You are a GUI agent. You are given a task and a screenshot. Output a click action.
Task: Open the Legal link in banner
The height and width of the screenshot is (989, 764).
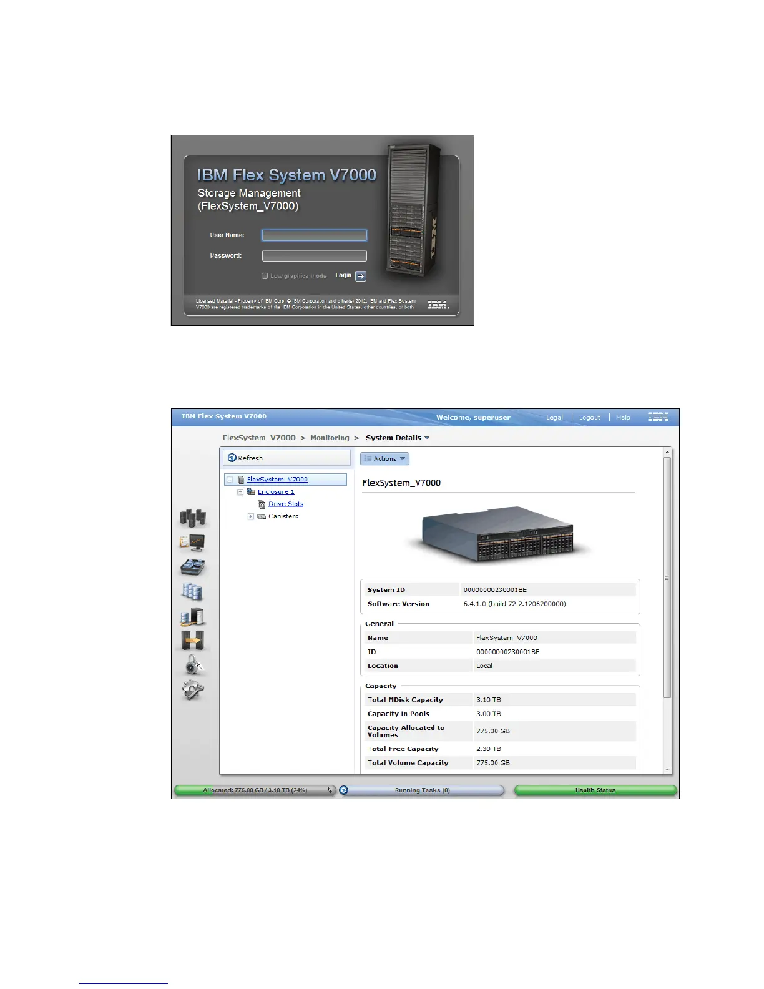pos(554,417)
